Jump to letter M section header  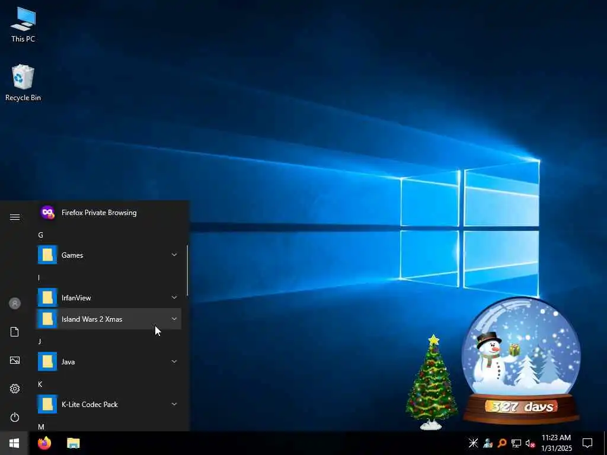click(41, 427)
